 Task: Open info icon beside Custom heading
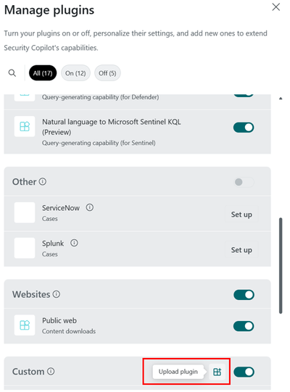point(51,371)
